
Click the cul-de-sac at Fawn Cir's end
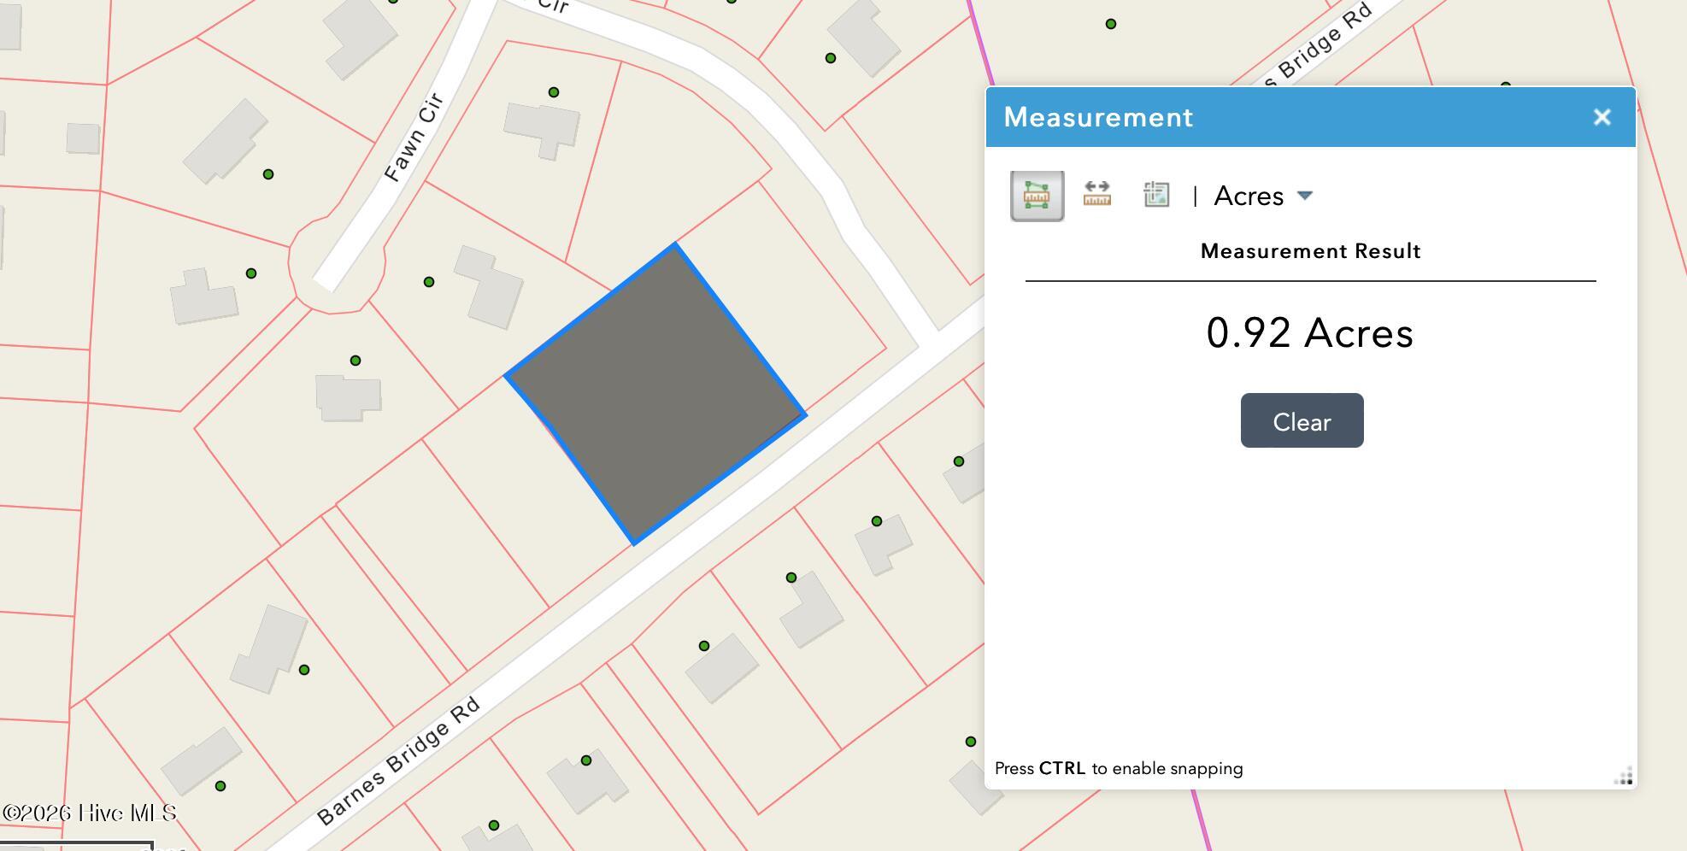tap(333, 267)
